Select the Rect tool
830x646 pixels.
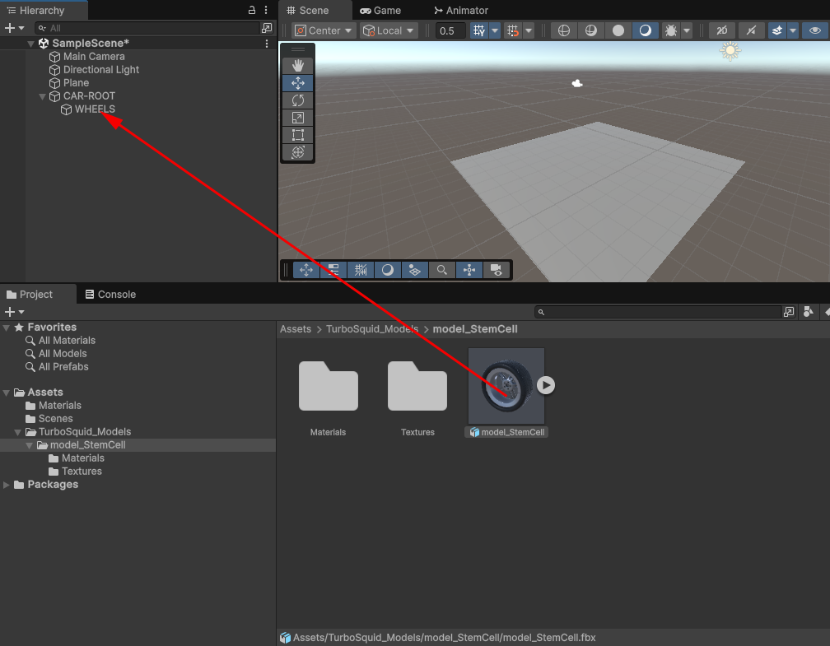point(297,134)
